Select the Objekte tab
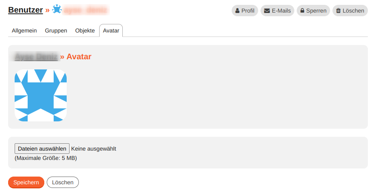 85,30
